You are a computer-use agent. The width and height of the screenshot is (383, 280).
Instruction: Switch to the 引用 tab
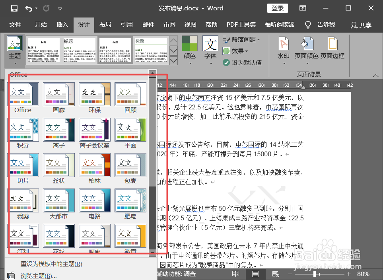click(x=127, y=24)
